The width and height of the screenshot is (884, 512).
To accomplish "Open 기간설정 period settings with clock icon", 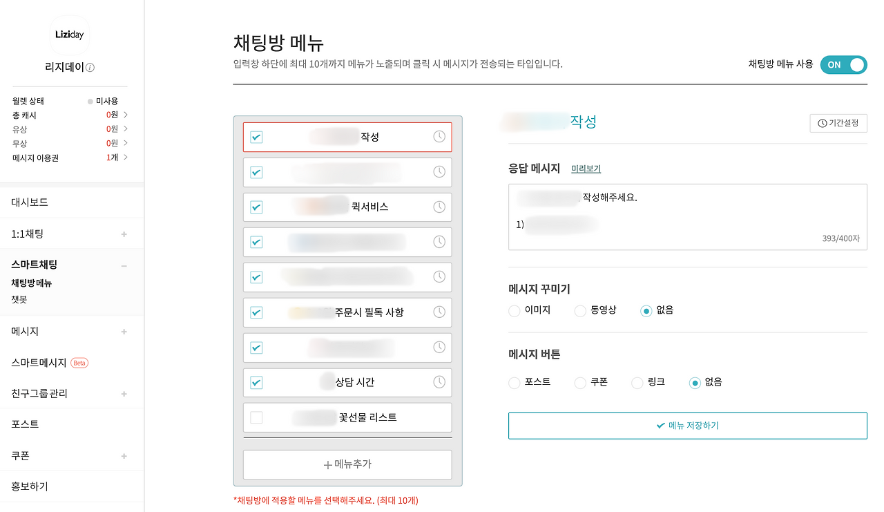I will point(838,123).
